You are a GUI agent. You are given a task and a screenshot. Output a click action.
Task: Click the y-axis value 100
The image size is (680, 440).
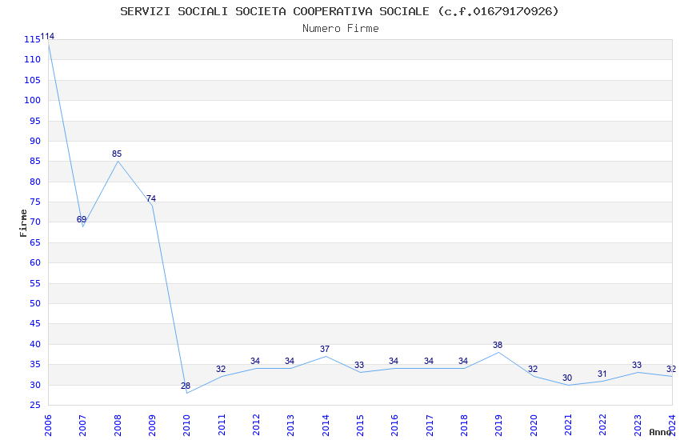pyautogui.click(x=33, y=100)
